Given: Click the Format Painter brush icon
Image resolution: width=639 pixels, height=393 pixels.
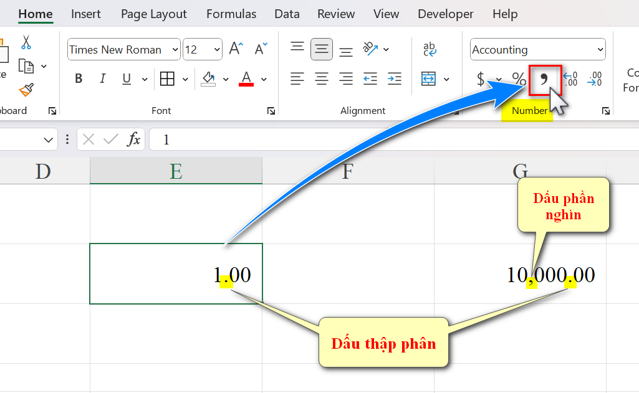Looking at the screenshot, I should click(26, 90).
